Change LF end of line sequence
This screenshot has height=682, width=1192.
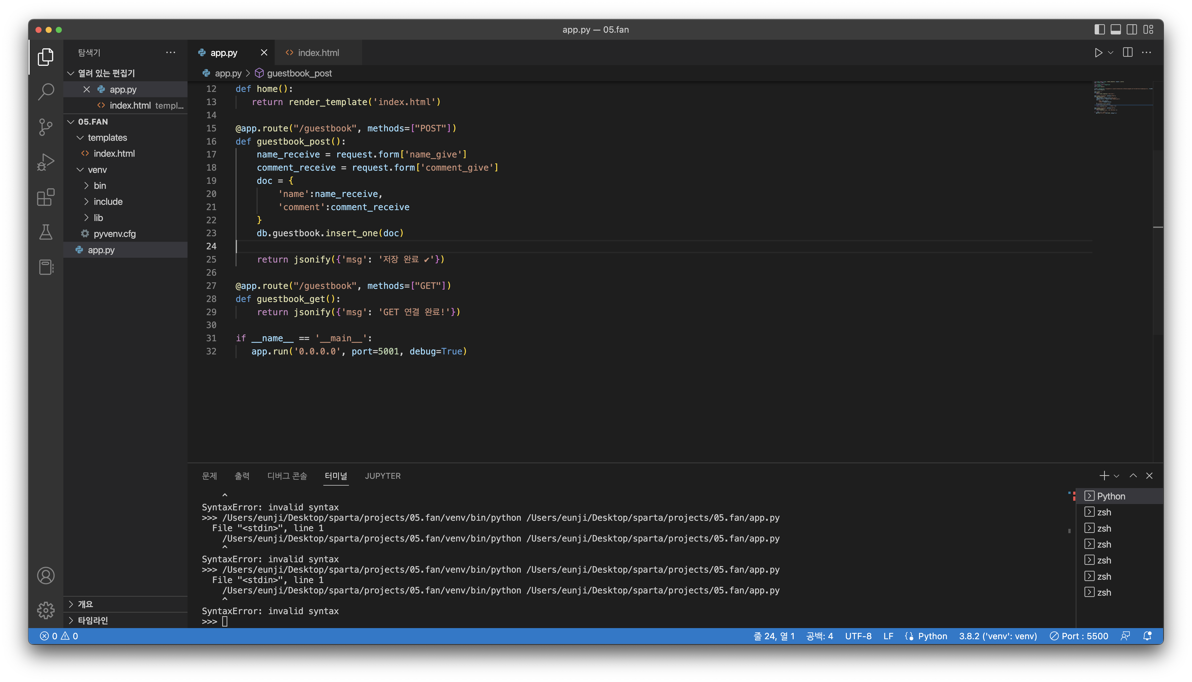click(888, 636)
